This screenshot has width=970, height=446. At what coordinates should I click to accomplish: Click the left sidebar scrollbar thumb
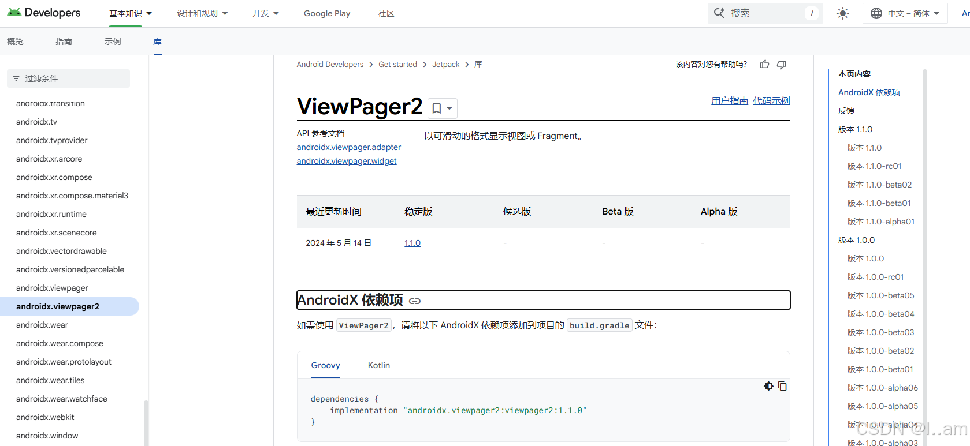pyautogui.click(x=146, y=423)
